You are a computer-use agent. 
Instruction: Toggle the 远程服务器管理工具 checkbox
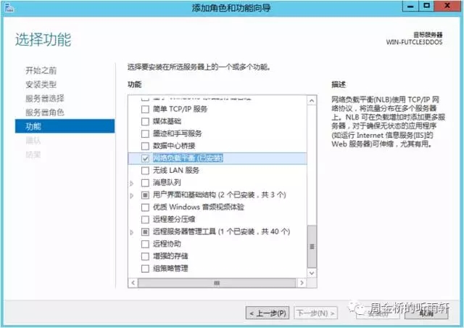[x=145, y=232]
